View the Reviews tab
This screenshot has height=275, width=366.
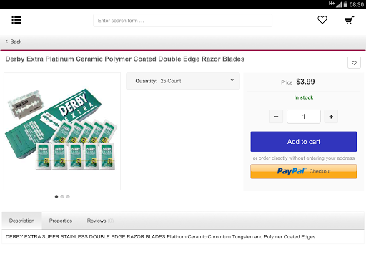pyautogui.click(x=100, y=221)
